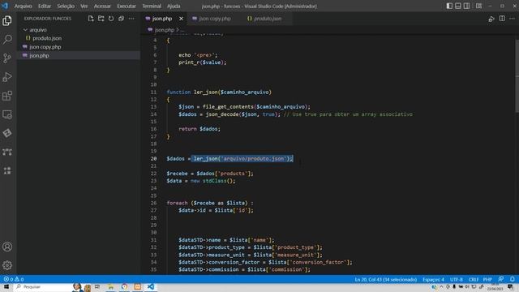Select json.php in Explorer tree
Image resolution: width=519 pixels, height=292 pixels.
pyautogui.click(x=79, y=56)
